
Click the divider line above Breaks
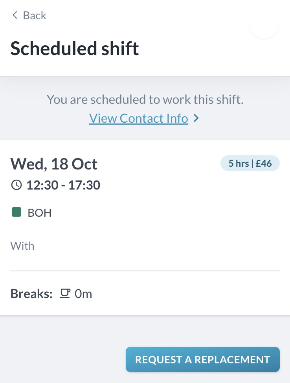(x=145, y=271)
